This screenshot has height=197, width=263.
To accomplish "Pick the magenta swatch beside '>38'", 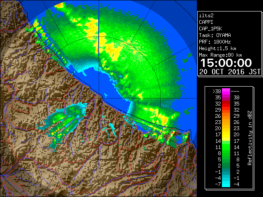I will (x=226, y=92).
